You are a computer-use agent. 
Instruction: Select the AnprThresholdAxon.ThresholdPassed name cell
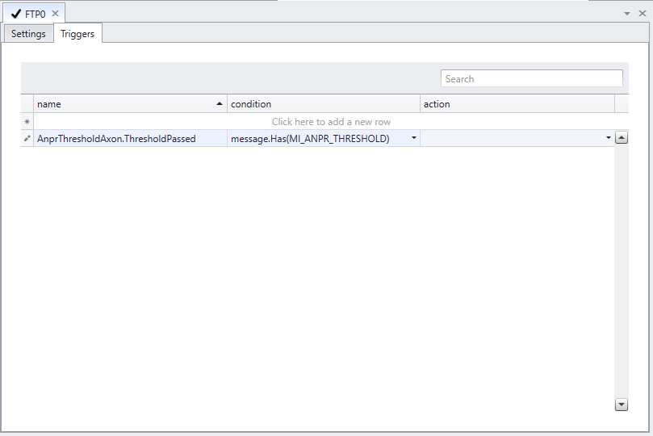(130, 138)
